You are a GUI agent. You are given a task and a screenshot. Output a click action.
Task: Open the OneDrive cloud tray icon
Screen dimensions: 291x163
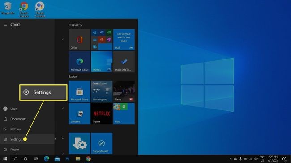click(x=235, y=159)
